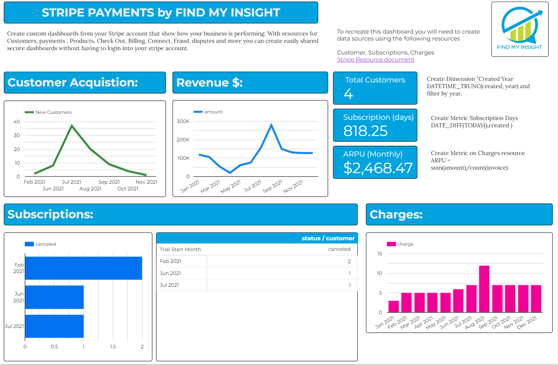Click the Stripe Payments title banner

click(x=161, y=13)
